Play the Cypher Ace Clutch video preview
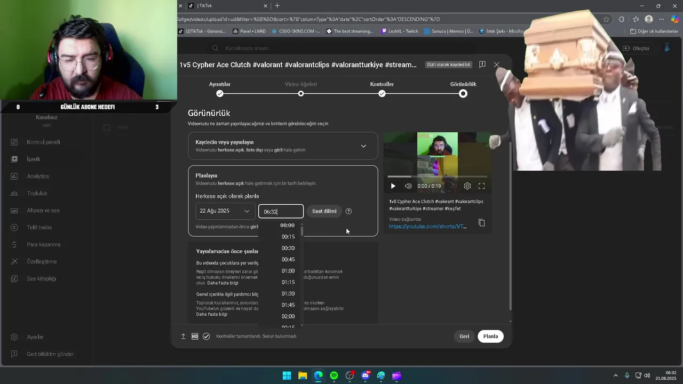Viewport: 683px width, 384px height. [393, 186]
